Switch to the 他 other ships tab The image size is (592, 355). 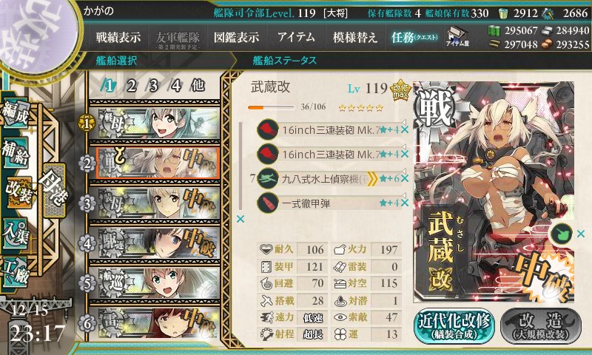click(x=198, y=86)
